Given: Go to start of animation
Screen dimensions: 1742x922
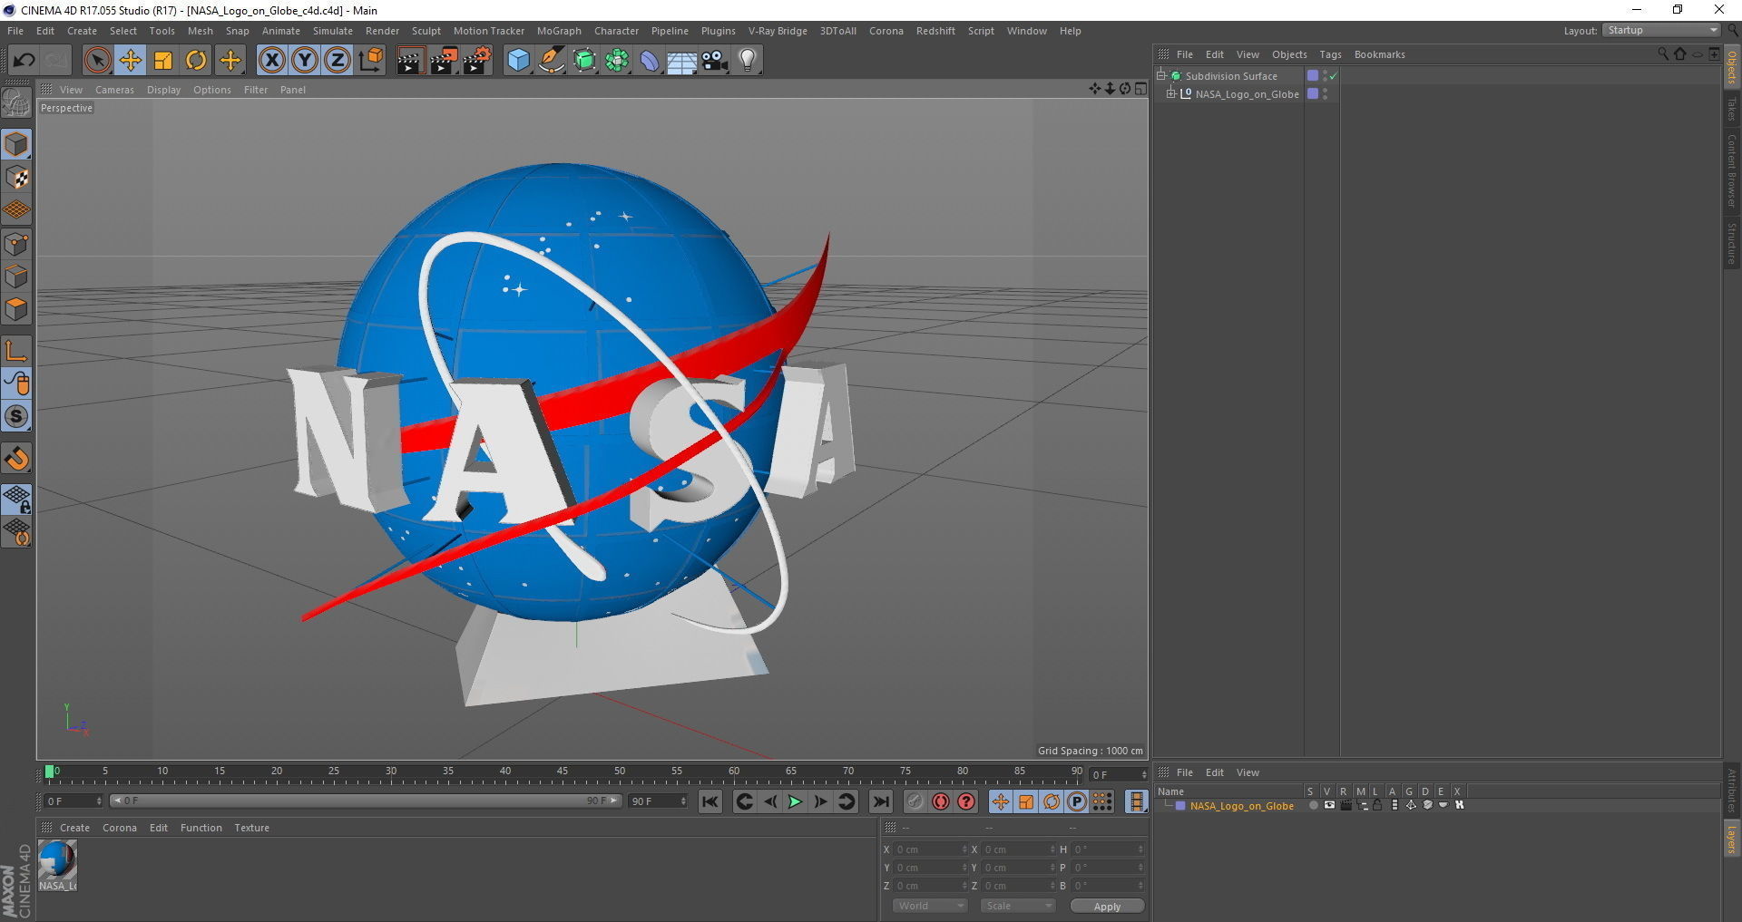Looking at the screenshot, I should coord(710,801).
